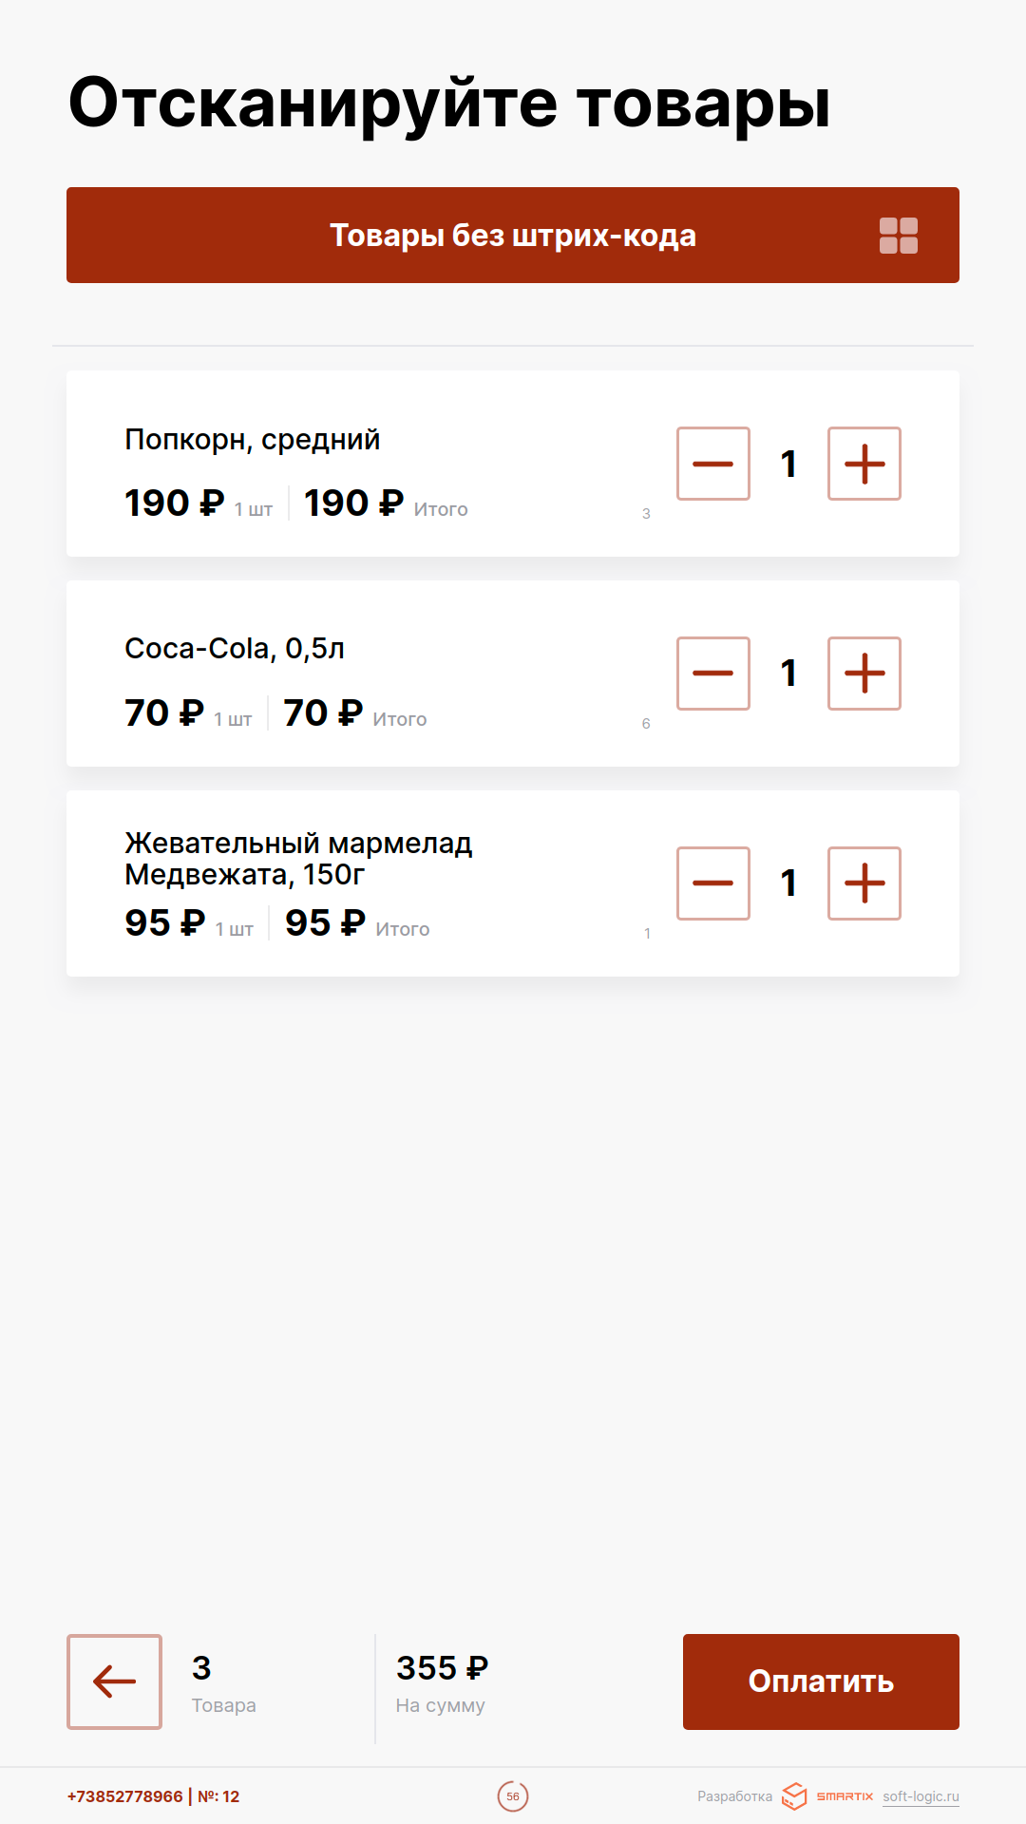Decrease popcorn quantity with minus button

[x=713, y=464]
